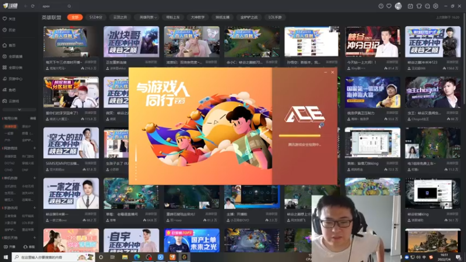Expand 娱乐天地 section with plus icon
Screen dimensions: 466x262
point(34,238)
